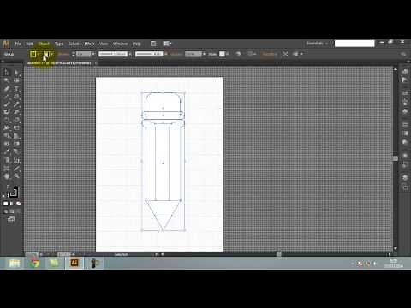This screenshot has width=411, height=308.
Task: Select the Column Graph tool
Action: point(16,160)
